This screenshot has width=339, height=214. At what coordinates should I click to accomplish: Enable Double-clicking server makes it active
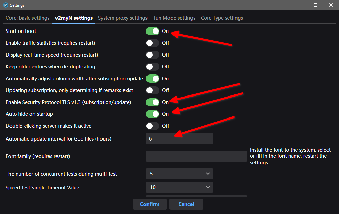pos(153,126)
